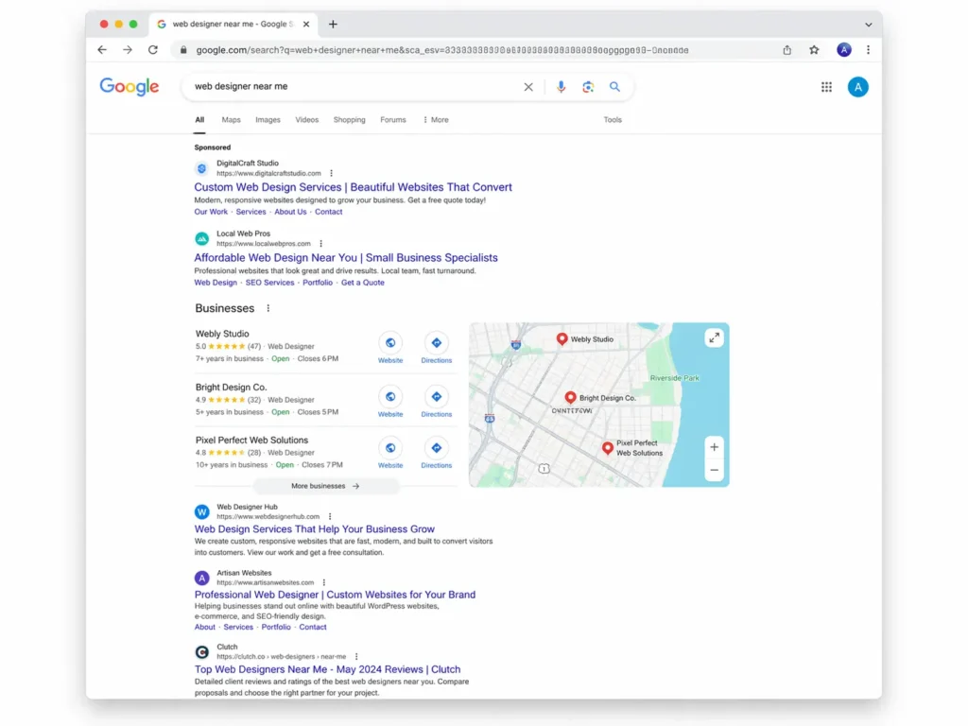Select the All results tab
968x726 pixels.
[x=199, y=120]
